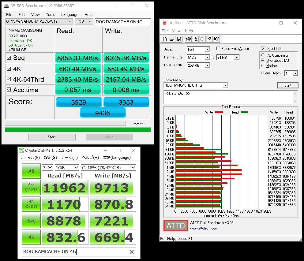Click the Print icon in ATTO toolbar
This screenshot has height=261, width=304.
point(188,39)
